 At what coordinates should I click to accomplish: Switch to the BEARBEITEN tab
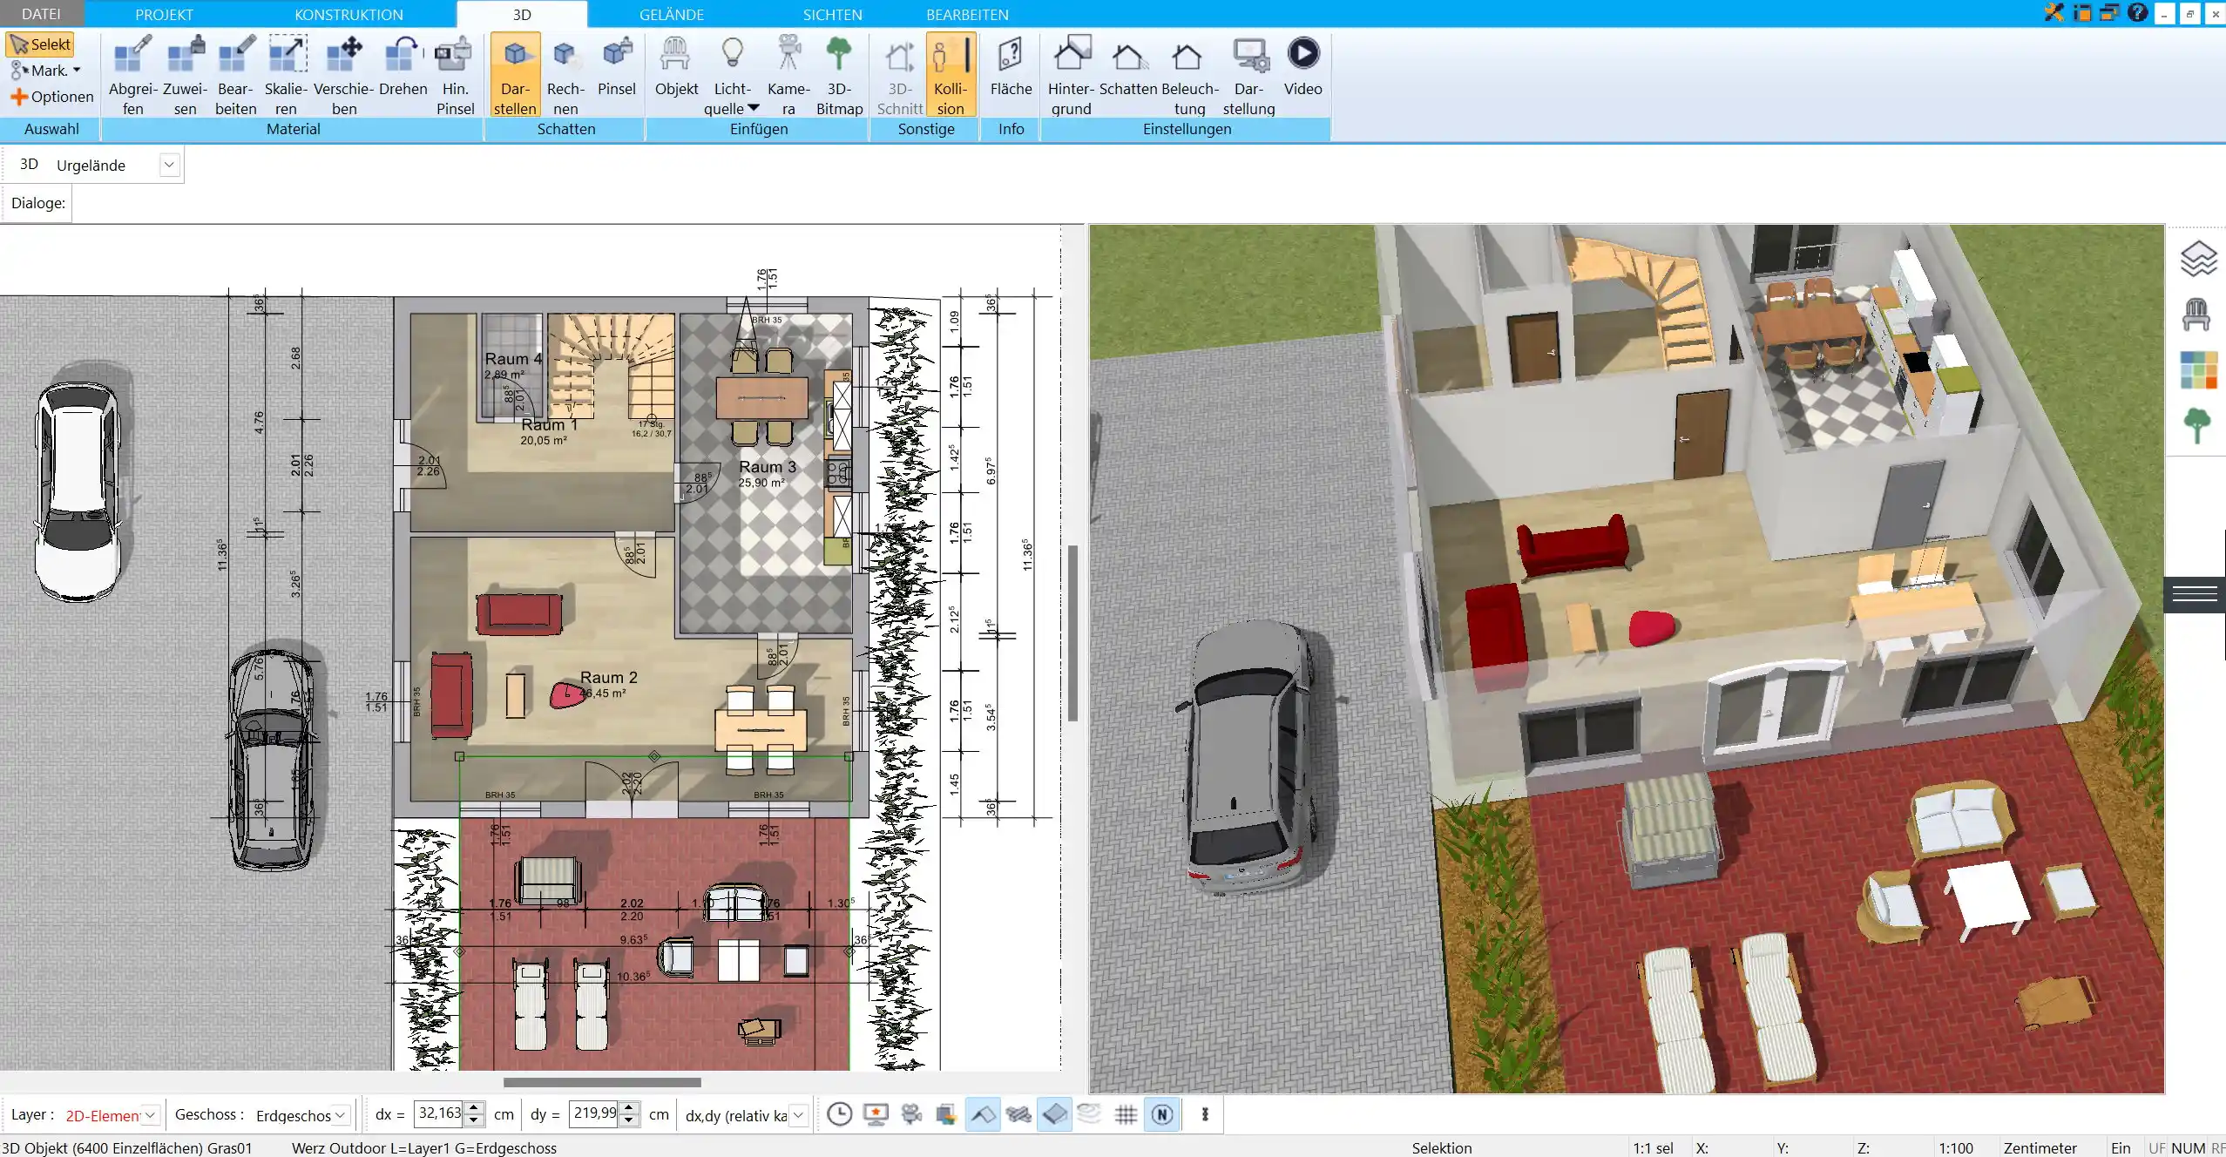click(x=967, y=14)
